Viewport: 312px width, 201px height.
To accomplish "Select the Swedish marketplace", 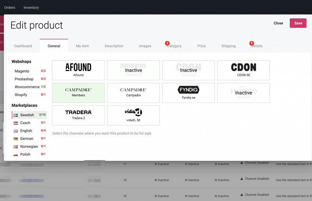I will click(x=29, y=115).
